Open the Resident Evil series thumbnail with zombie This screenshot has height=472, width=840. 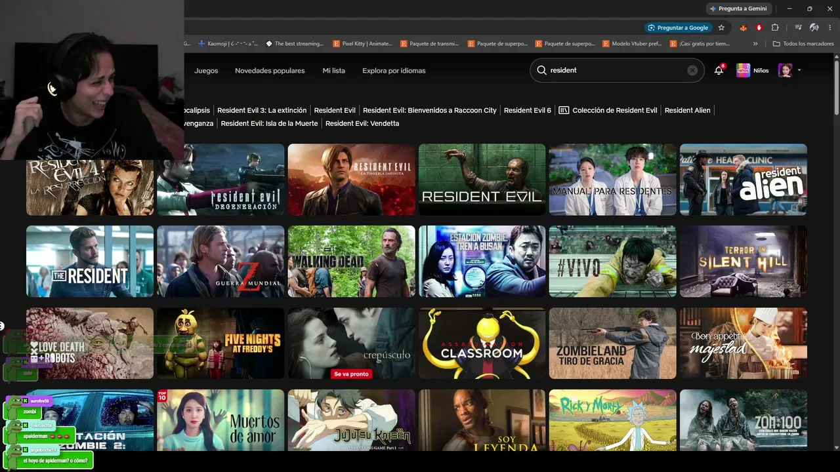(x=482, y=180)
